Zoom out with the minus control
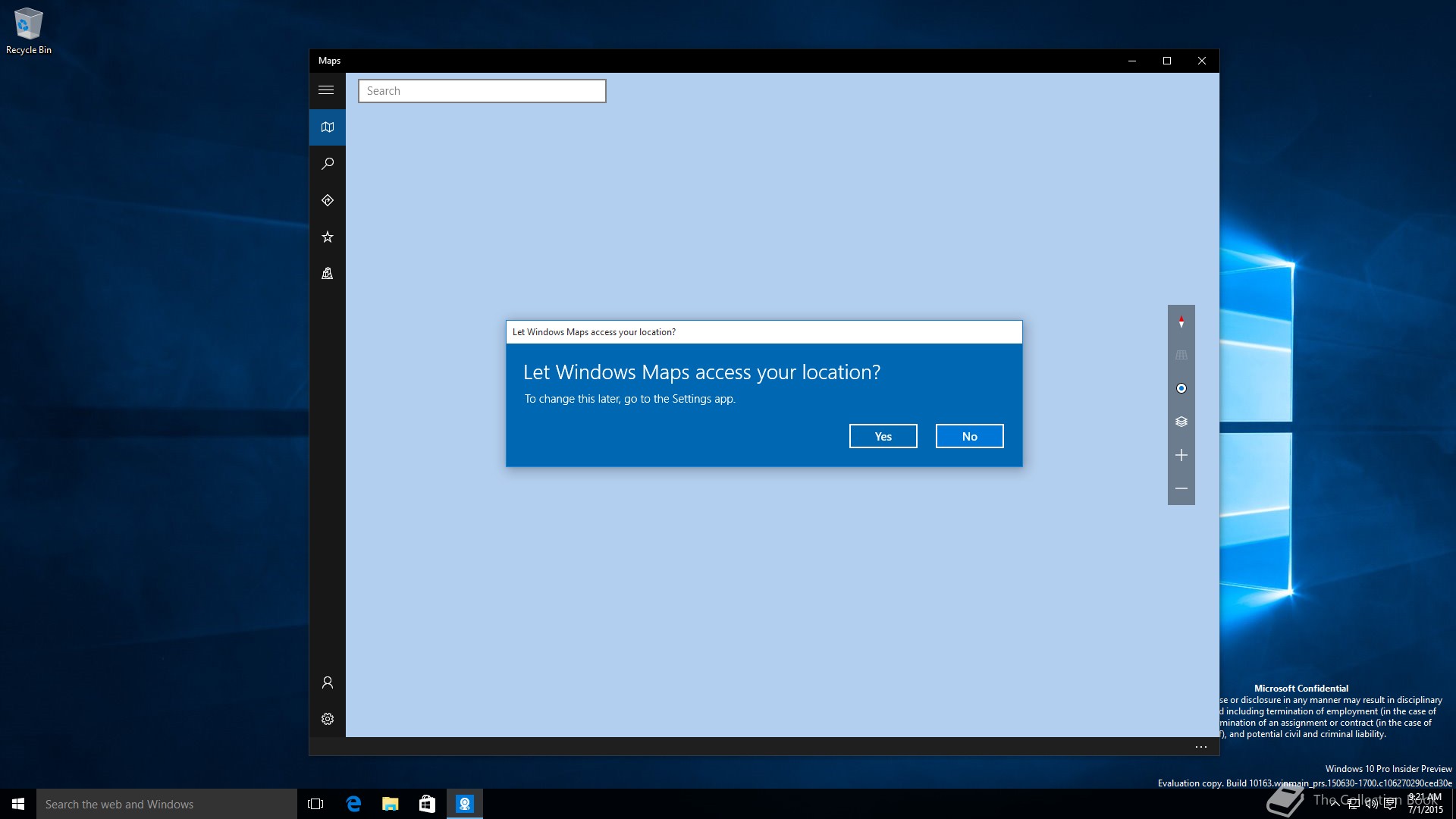The height and width of the screenshot is (819, 1456). (1181, 488)
